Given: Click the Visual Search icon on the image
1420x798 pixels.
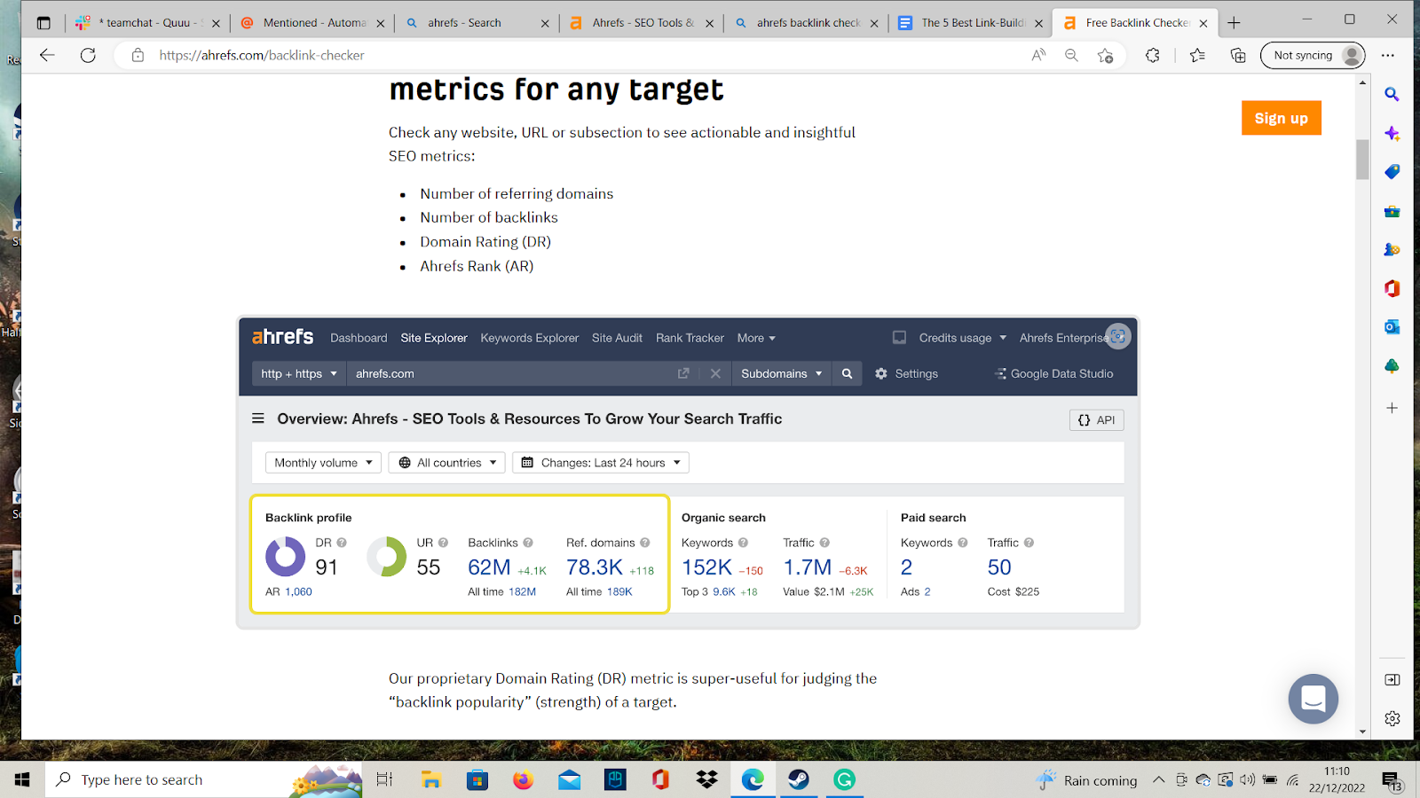Looking at the screenshot, I should (x=1118, y=336).
